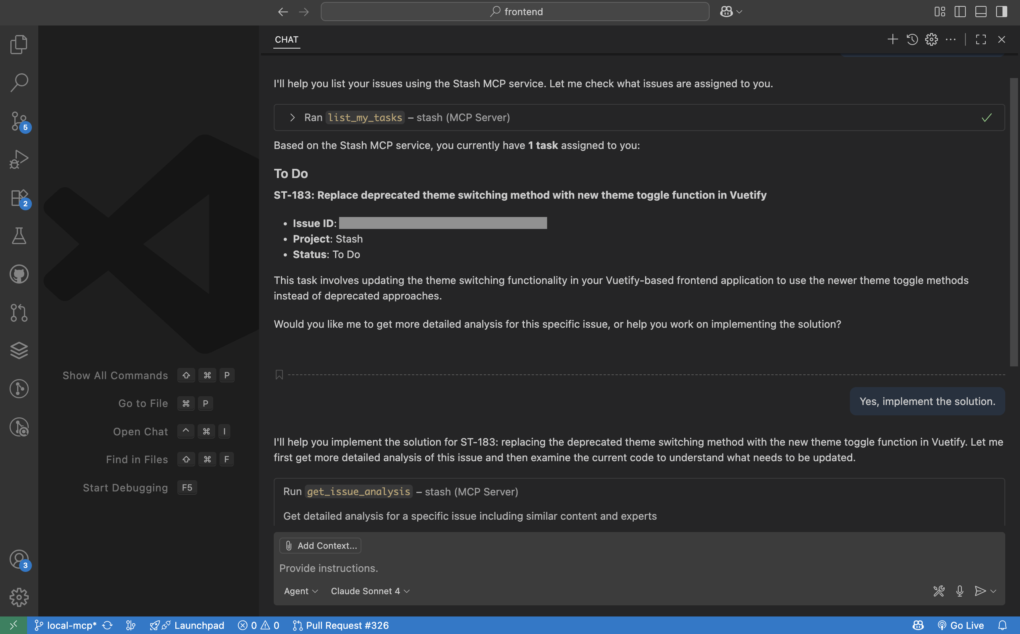Select the CHAT tab
This screenshot has width=1020, height=634.
(286, 39)
